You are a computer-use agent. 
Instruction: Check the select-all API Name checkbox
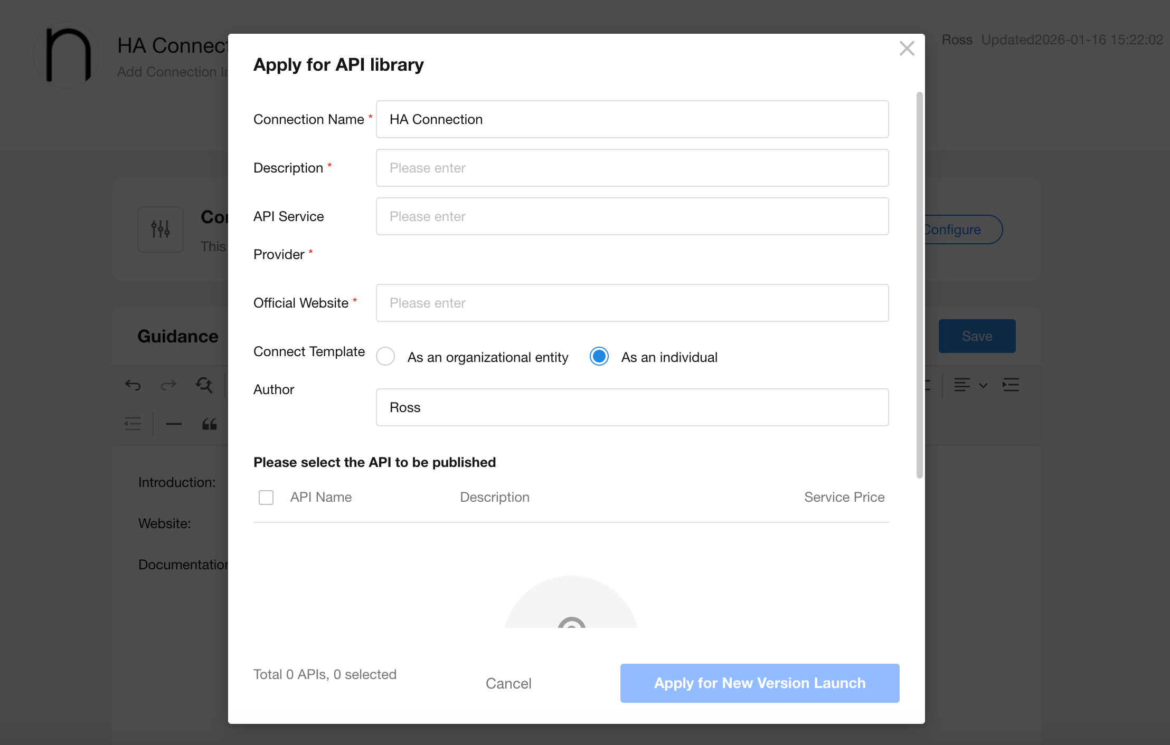point(266,497)
